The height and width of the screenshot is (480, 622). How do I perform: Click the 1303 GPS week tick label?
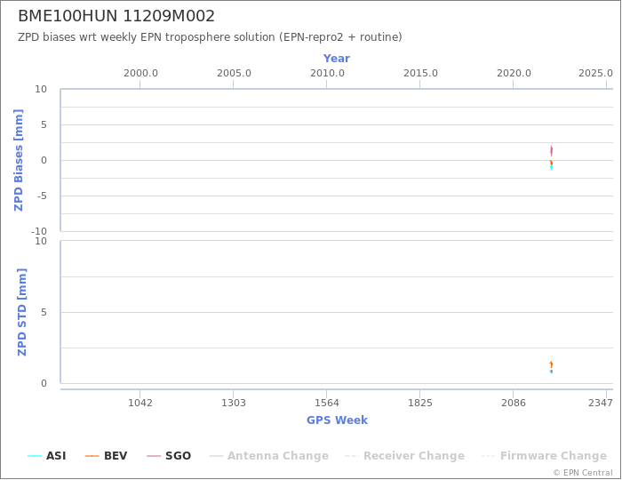coord(233,403)
